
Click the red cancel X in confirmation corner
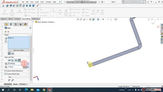158,27
